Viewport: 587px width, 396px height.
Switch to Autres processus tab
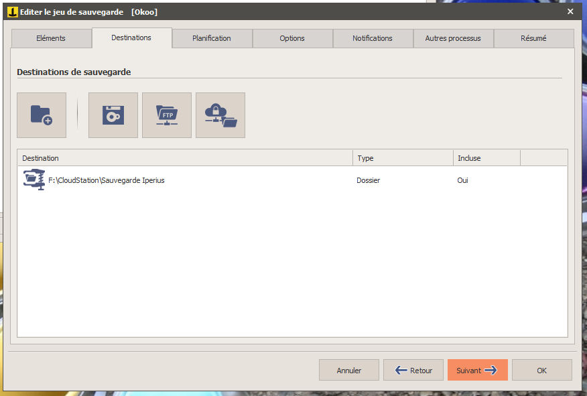(x=453, y=38)
